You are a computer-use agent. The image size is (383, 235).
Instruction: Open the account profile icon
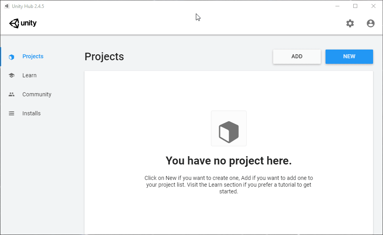(x=370, y=23)
